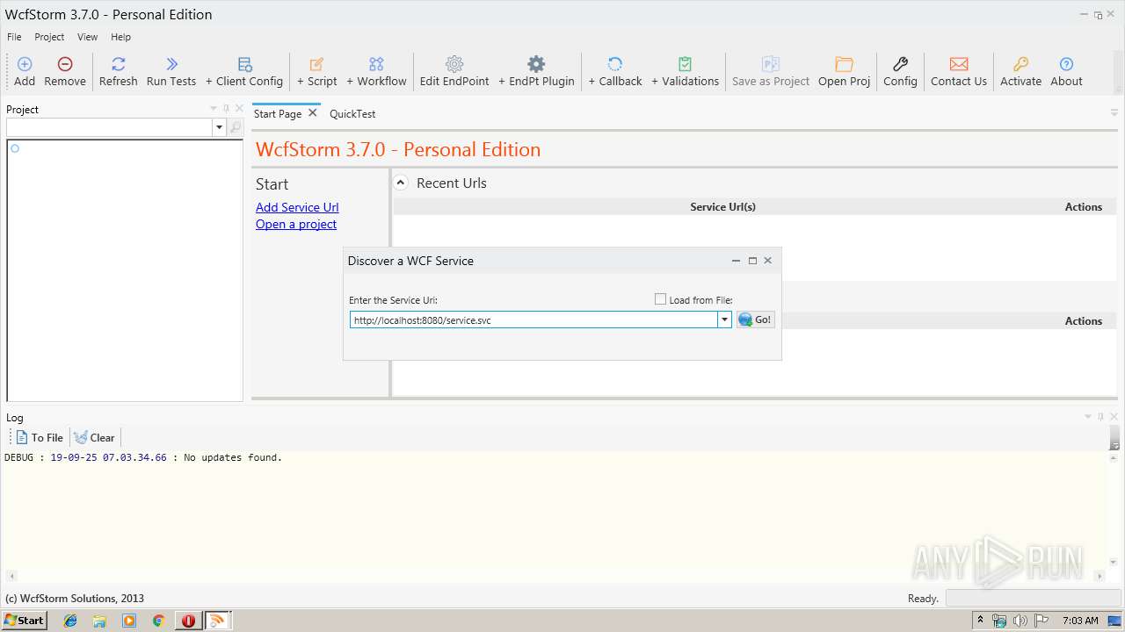Open Chrome from the taskbar
This screenshot has height=632, width=1125.
[x=158, y=621]
